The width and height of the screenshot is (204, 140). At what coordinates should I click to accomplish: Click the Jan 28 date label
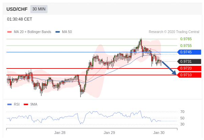point(60,133)
